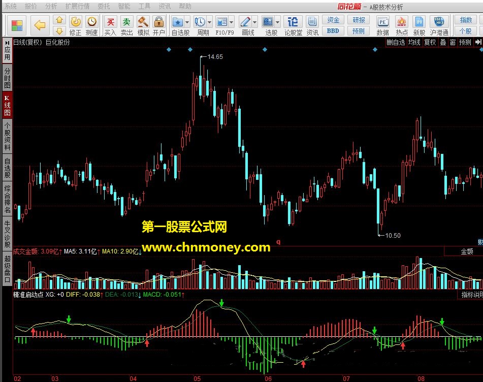The height and width of the screenshot is (382, 483).
Task: Open the 分析 menu
Action: tap(51, 6)
